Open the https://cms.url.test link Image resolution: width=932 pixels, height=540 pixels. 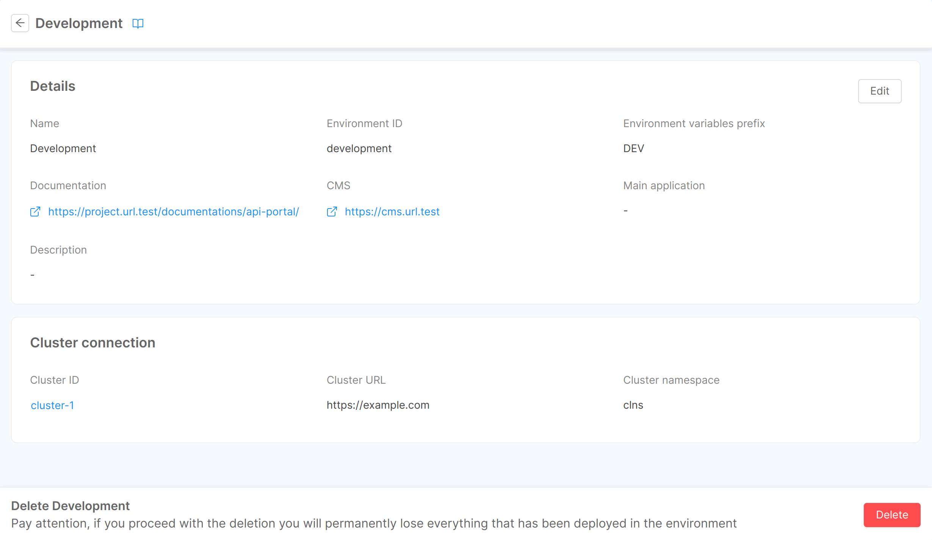pos(392,212)
